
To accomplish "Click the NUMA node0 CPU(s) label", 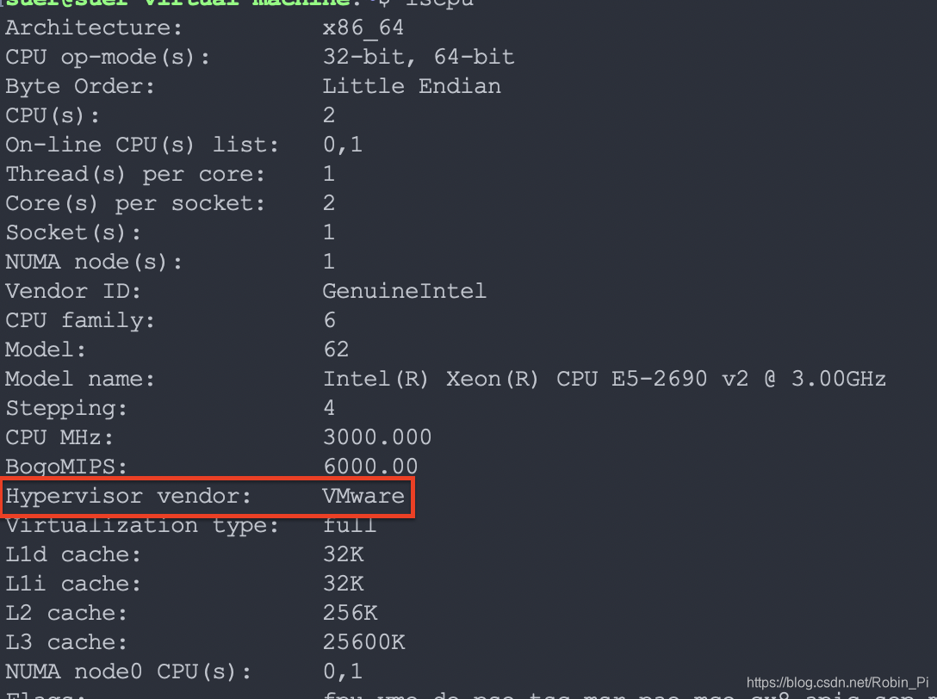I will (128, 672).
